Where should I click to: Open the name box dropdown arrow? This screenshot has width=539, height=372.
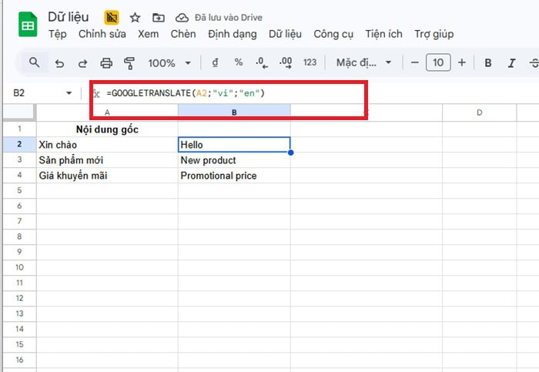(x=69, y=93)
